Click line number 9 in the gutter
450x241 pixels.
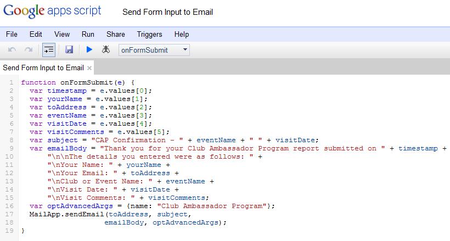11,148
